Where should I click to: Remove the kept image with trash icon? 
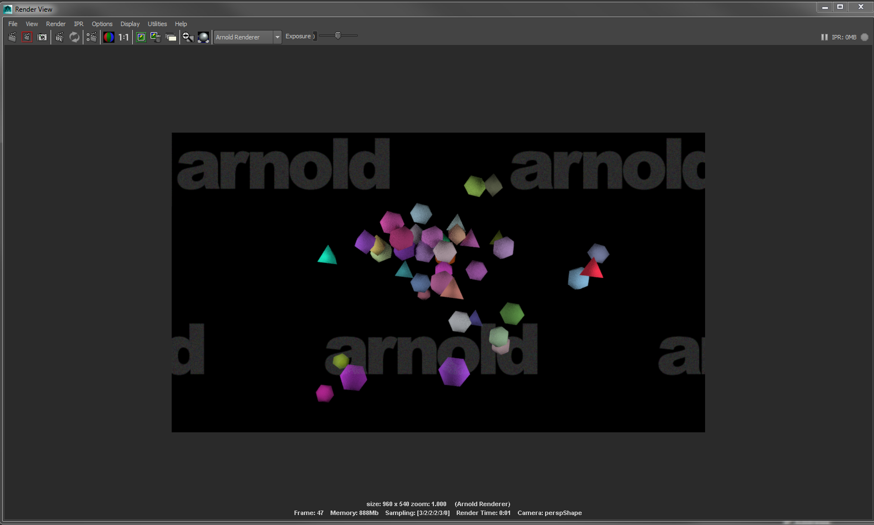156,37
